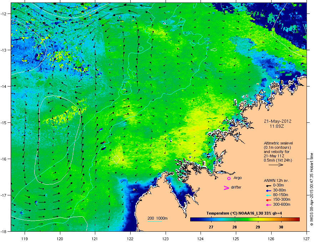This screenshot has height=242, width=314.
Task: Click the '0-30m' depth label
Action: 278,185
